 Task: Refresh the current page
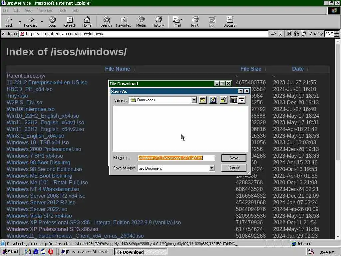tap(70, 22)
